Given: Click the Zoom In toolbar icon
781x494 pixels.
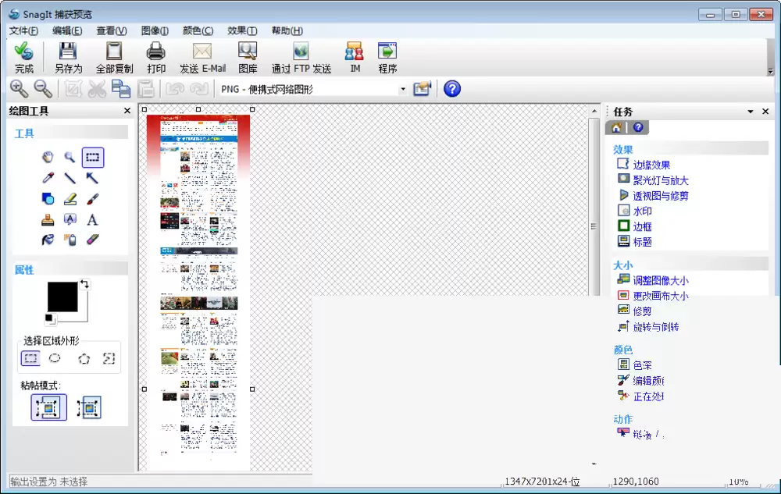Looking at the screenshot, I should [x=19, y=89].
